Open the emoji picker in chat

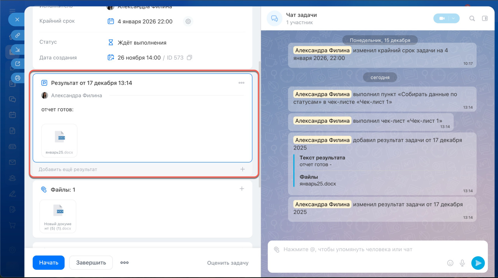pos(450,263)
